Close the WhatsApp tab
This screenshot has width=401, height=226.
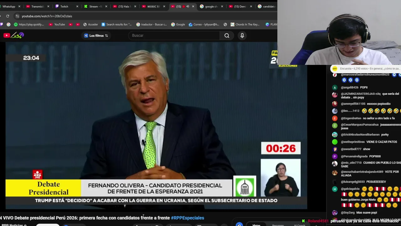19,6
